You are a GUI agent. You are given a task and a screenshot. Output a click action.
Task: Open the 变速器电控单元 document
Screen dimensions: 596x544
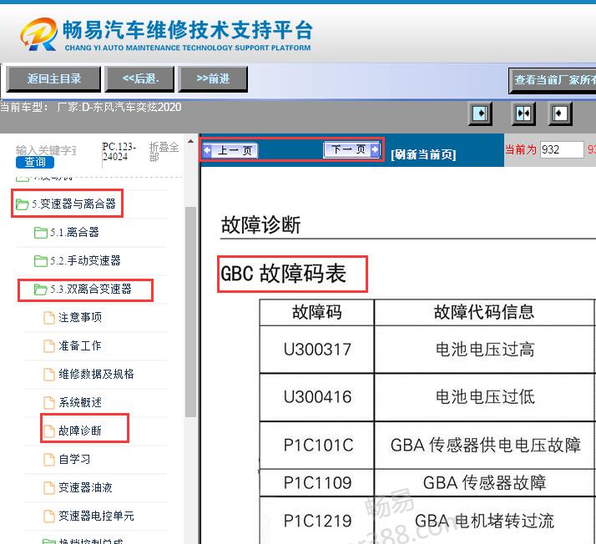pyautogui.click(x=96, y=516)
